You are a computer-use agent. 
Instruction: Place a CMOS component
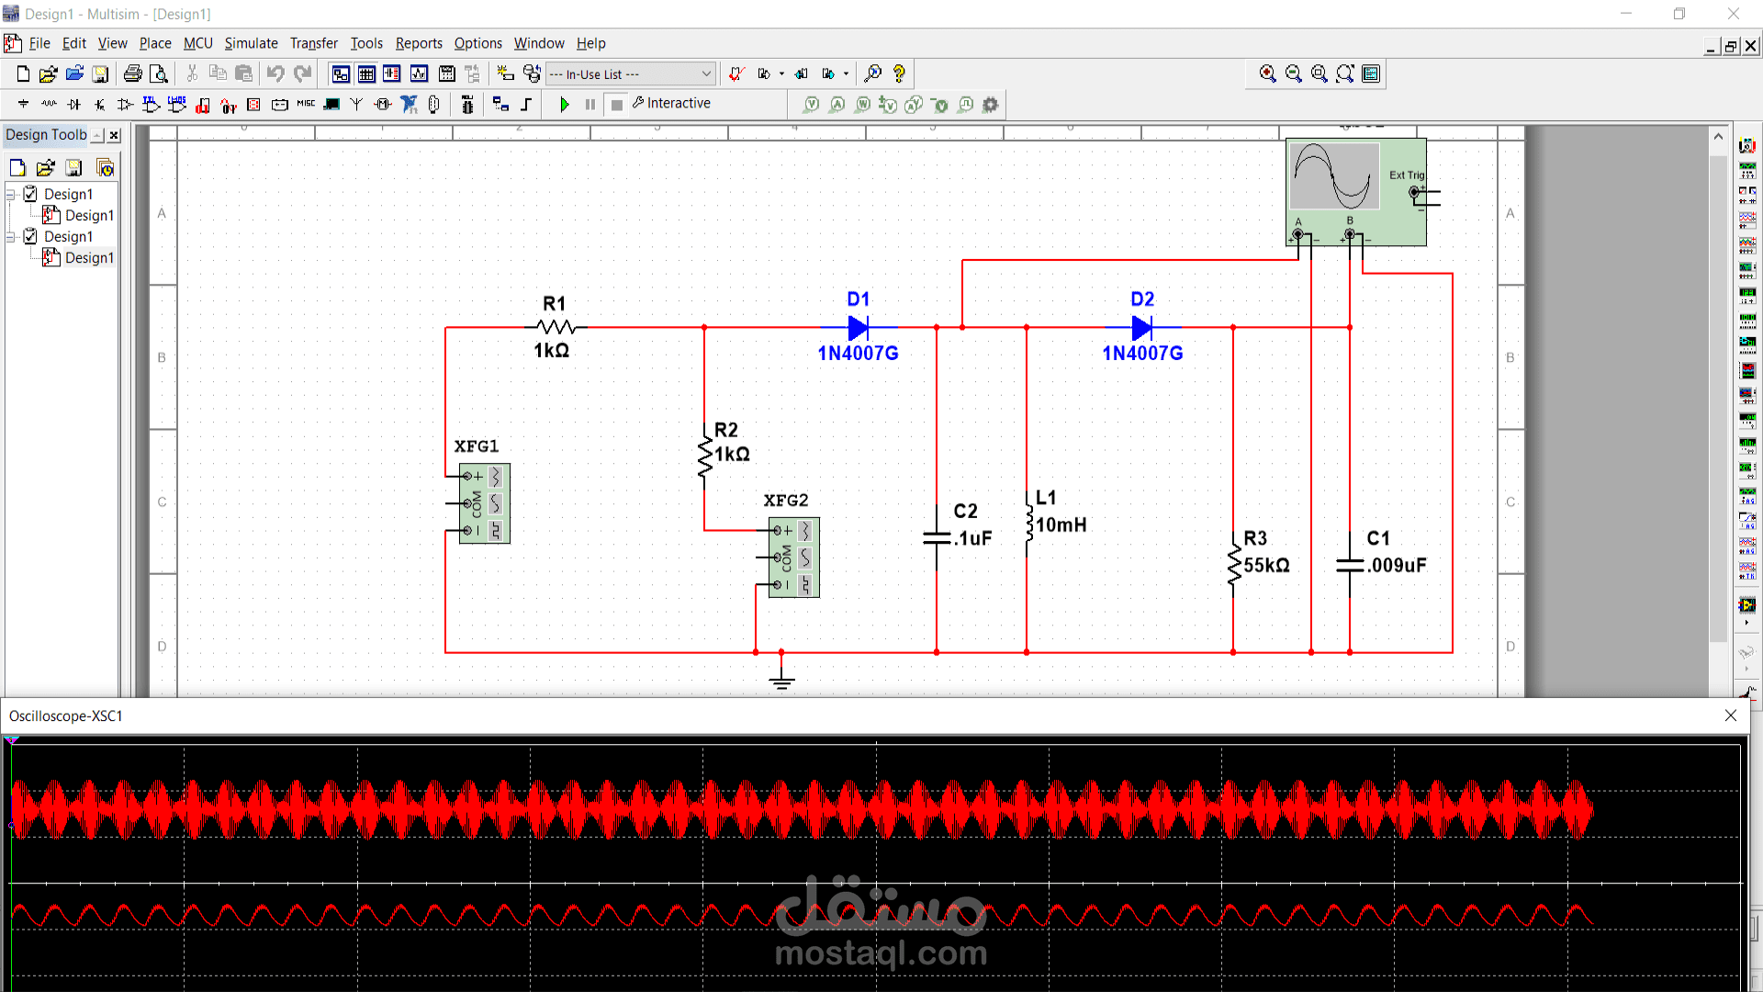tap(177, 105)
